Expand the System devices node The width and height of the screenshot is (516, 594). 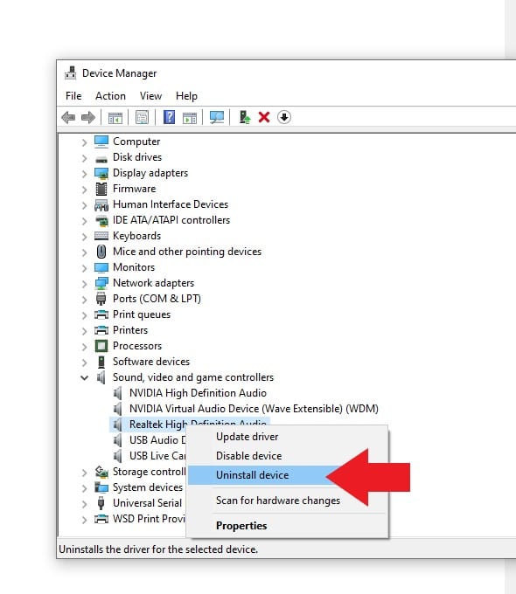click(x=84, y=488)
